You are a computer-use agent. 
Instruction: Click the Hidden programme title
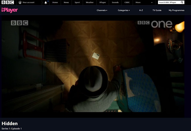[10, 123]
